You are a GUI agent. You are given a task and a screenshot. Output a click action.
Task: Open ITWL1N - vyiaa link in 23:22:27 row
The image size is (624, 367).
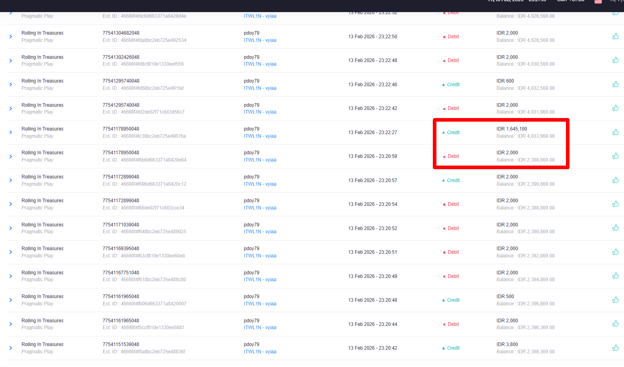tap(260, 136)
